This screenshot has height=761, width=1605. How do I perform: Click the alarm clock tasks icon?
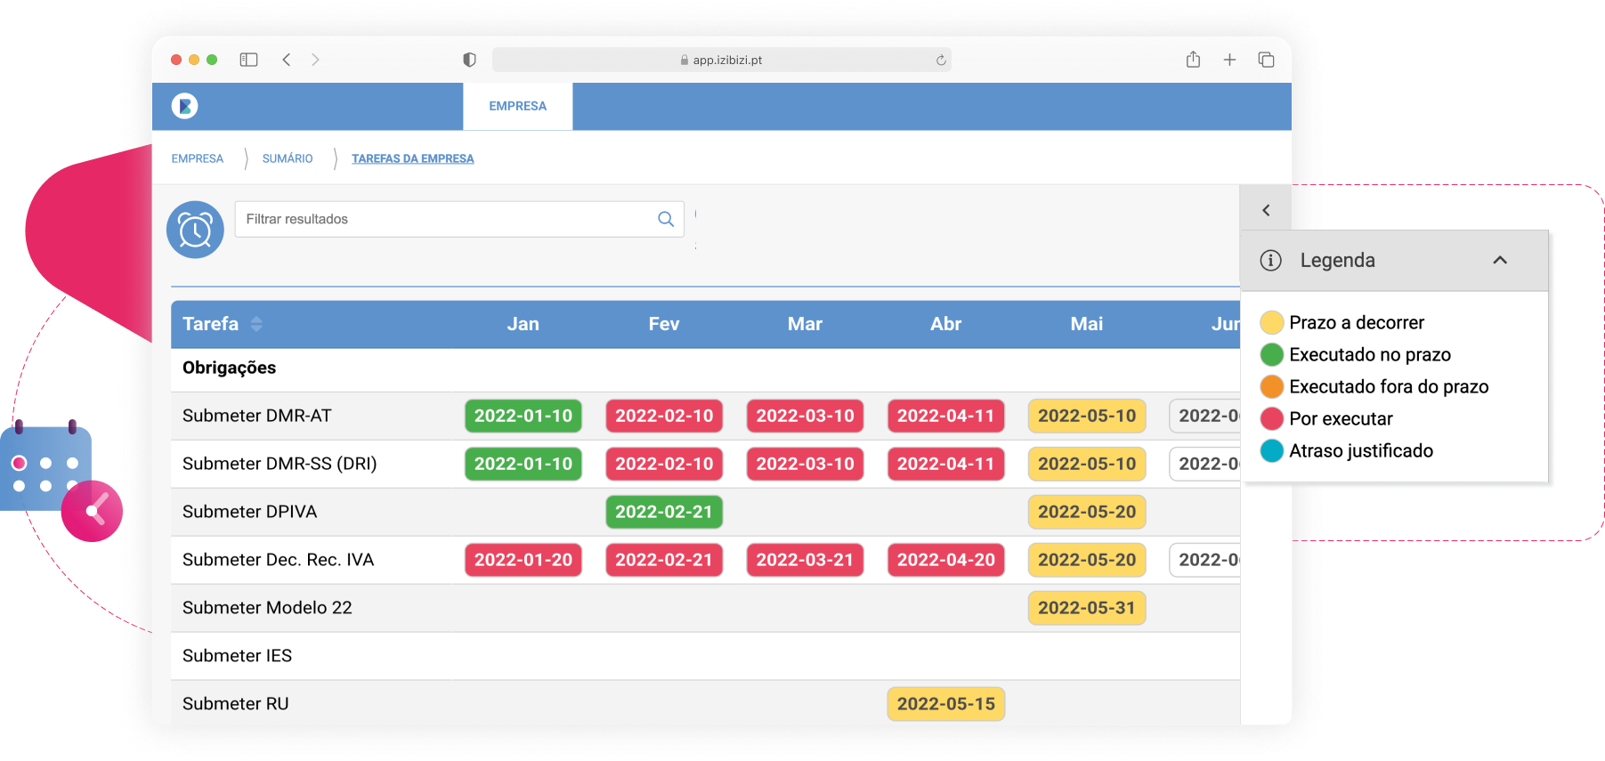(195, 230)
